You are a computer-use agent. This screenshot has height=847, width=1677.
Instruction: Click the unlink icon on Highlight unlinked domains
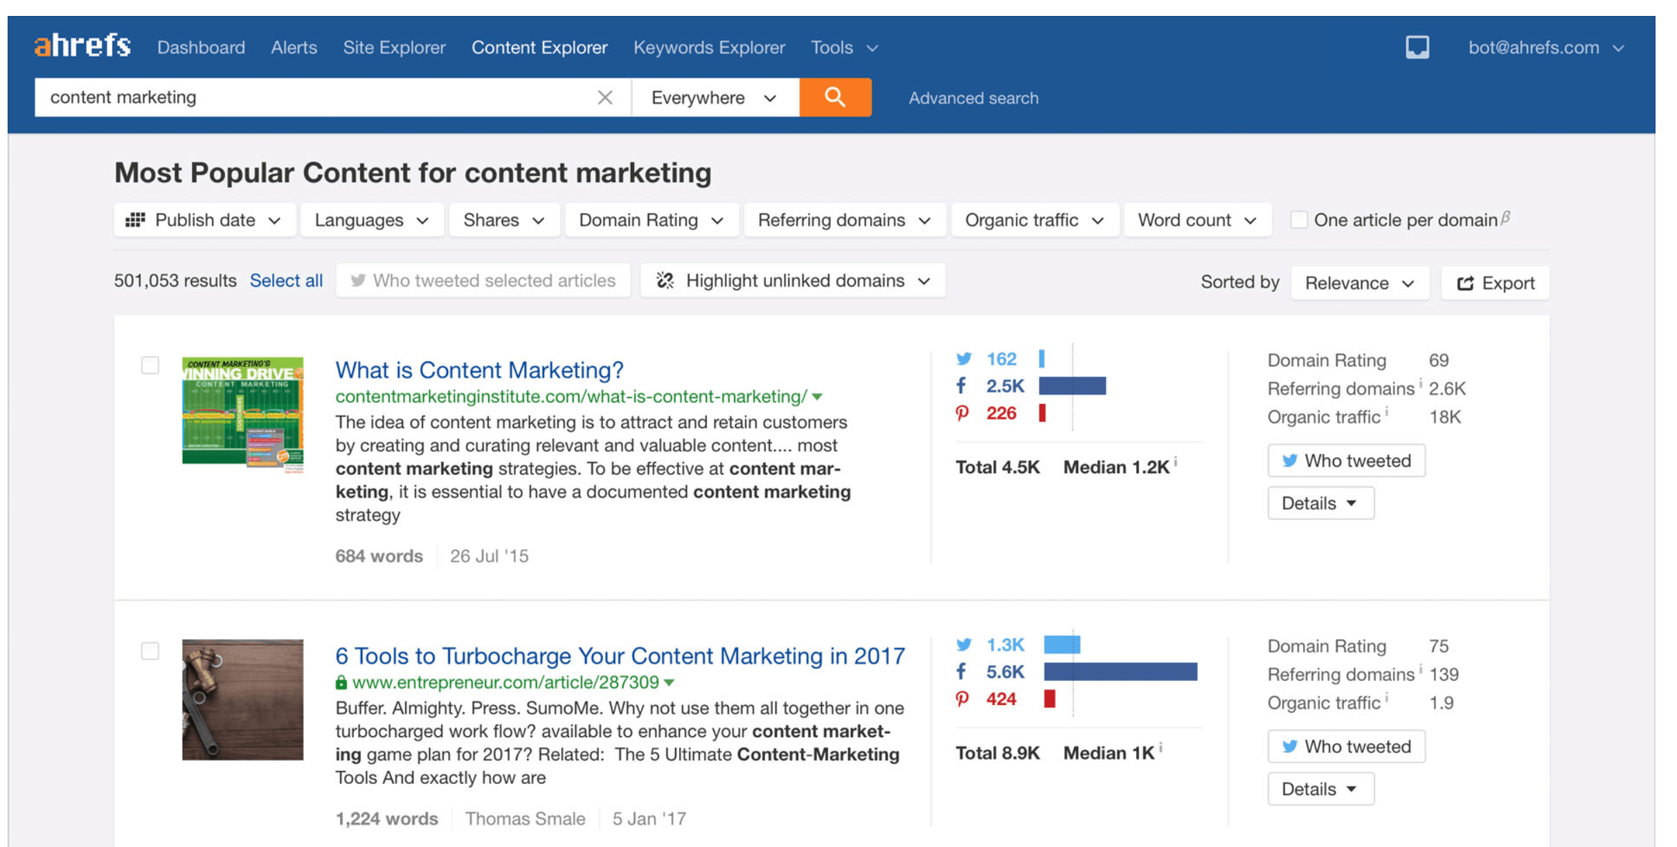[665, 280]
